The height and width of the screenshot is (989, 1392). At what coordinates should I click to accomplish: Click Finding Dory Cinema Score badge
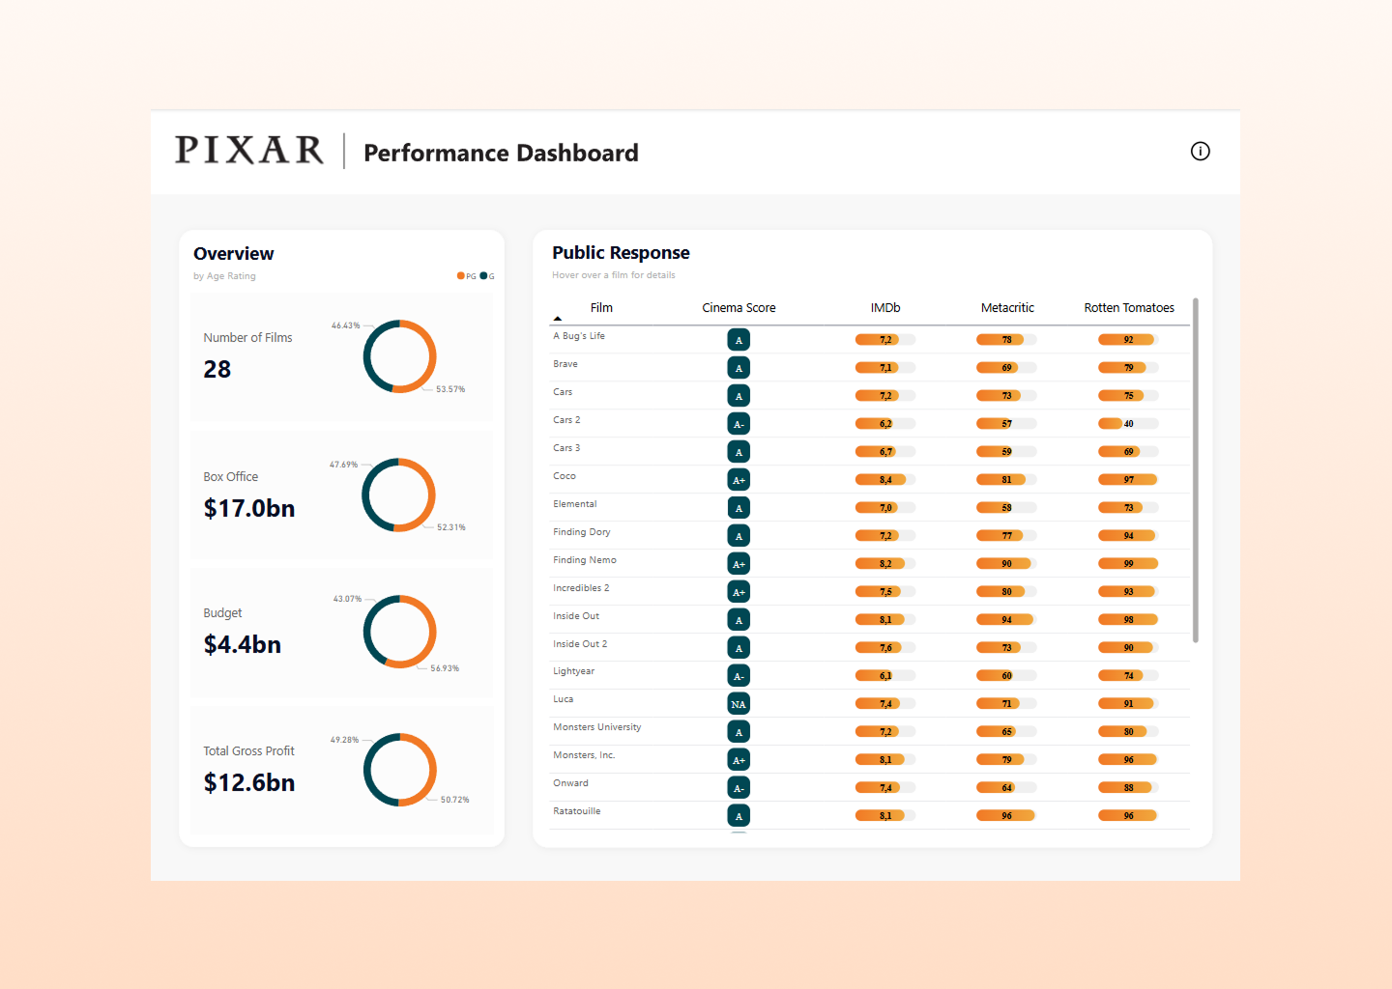[739, 536]
